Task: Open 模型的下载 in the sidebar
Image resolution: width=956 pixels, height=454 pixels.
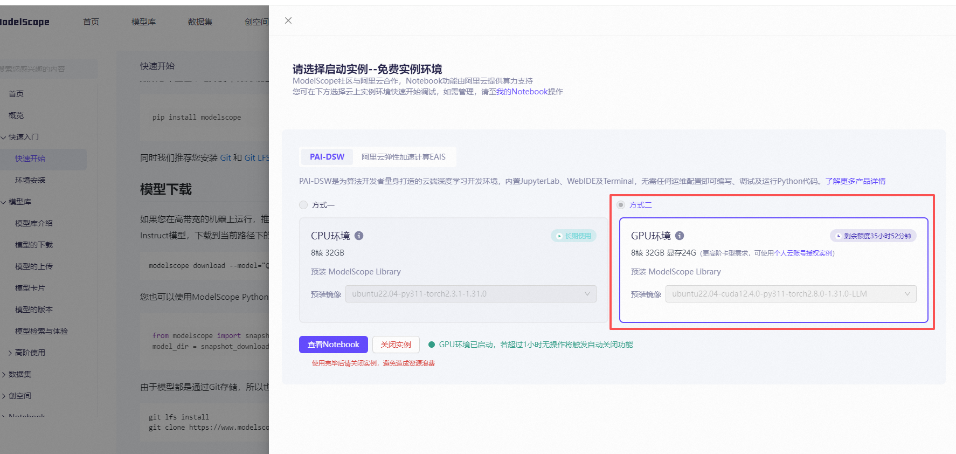Action: coord(34,245)
